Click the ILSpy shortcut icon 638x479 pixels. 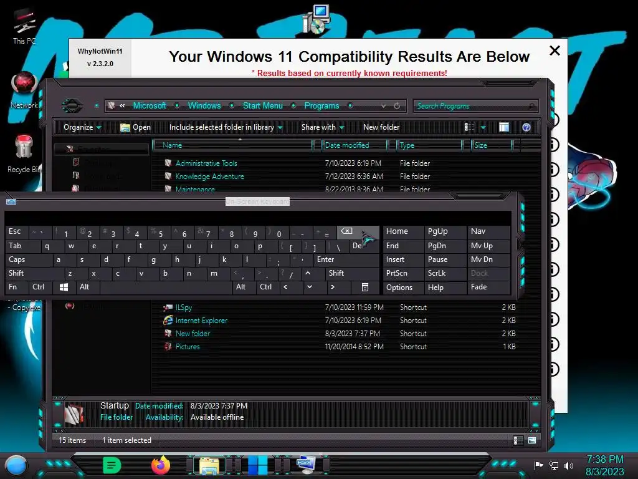pos(168,307)
